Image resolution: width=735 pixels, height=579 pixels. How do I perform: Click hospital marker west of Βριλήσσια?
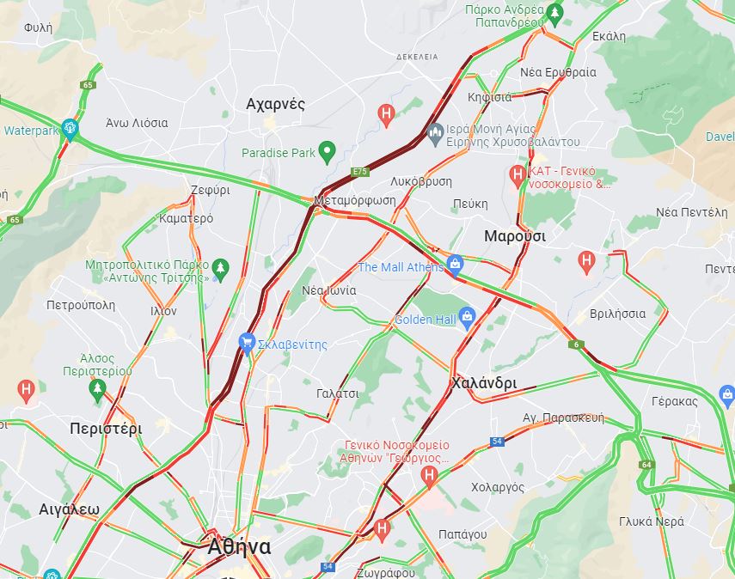(x=586, y=262)
